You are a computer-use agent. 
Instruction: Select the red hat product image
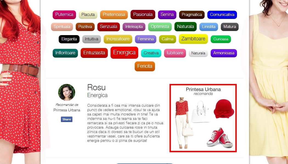[x=224, y=109]
